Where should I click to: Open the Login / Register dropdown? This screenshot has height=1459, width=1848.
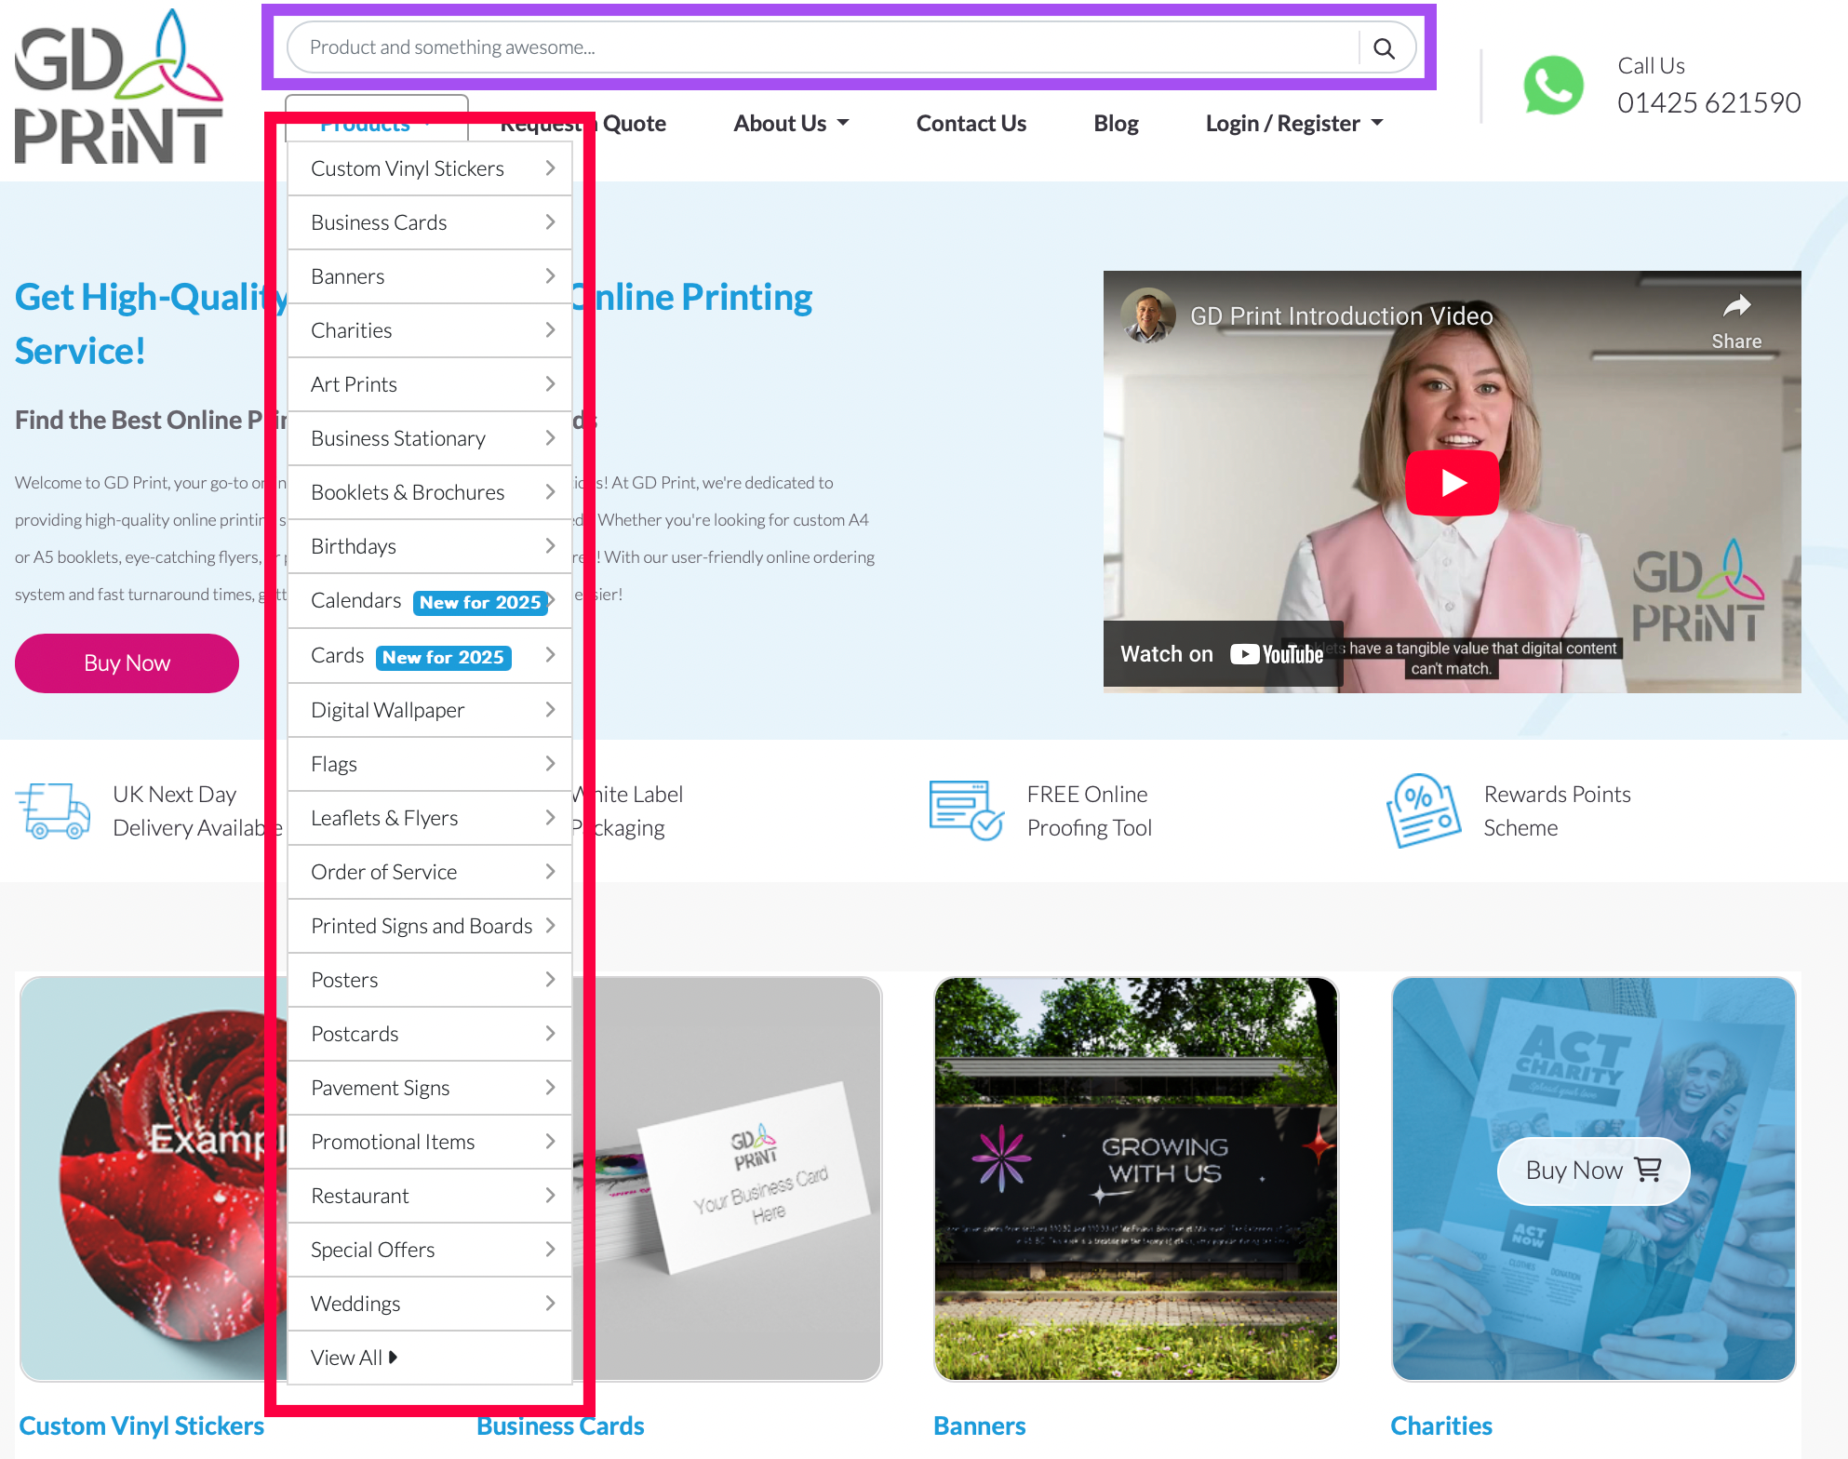pos(1293,124)
